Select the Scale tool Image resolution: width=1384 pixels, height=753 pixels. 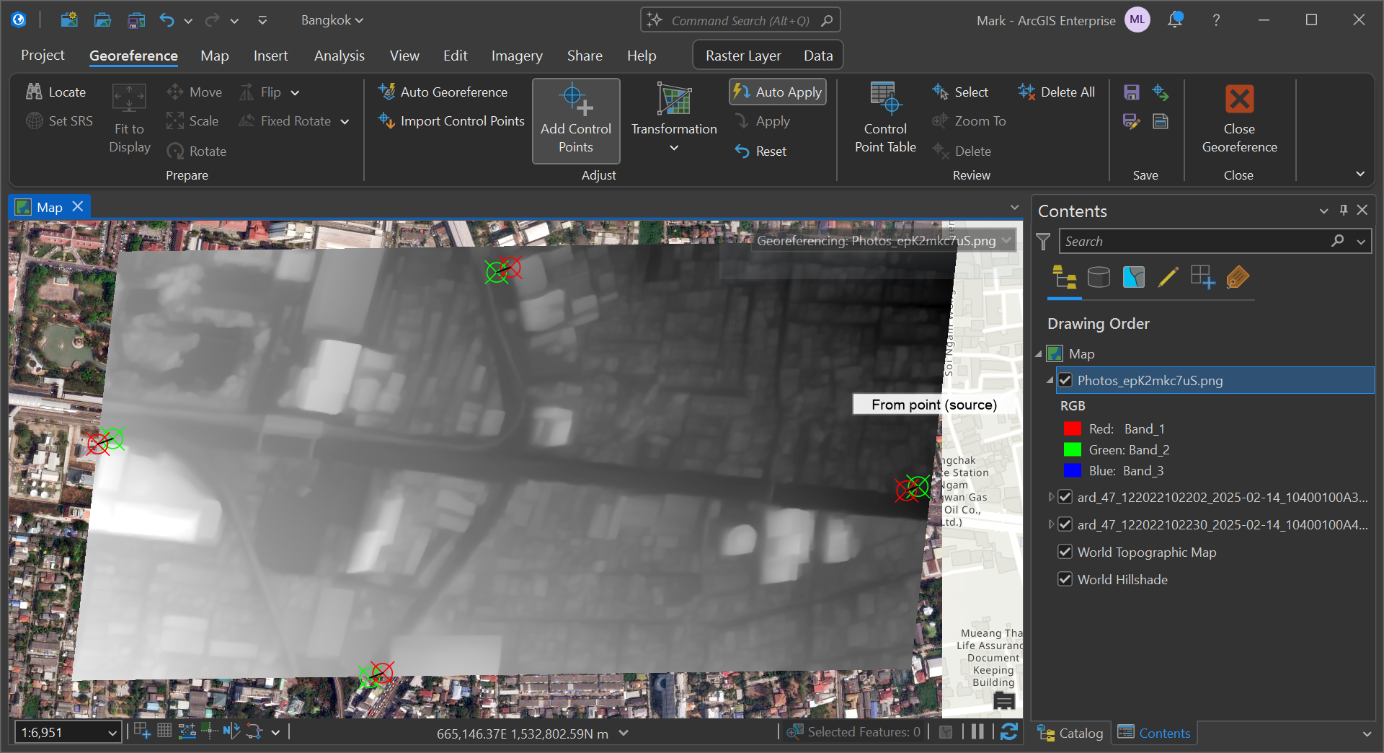point(192,120)
